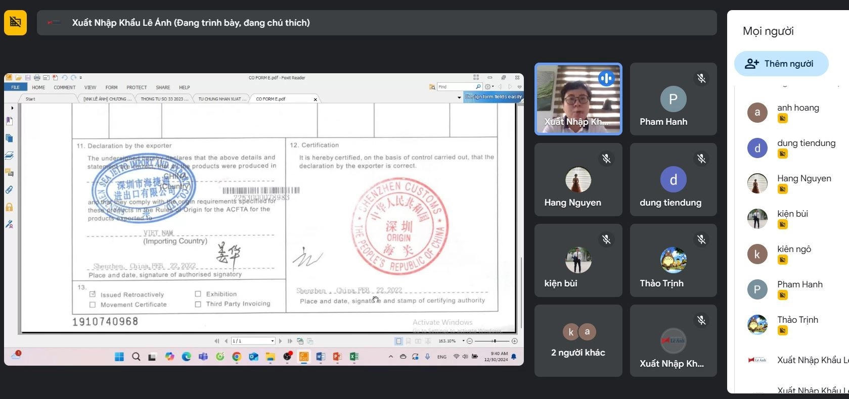Click the Zoom in plus icon
Image resolution: width=849 pixels, height=399 pixels.
[514, 341]
